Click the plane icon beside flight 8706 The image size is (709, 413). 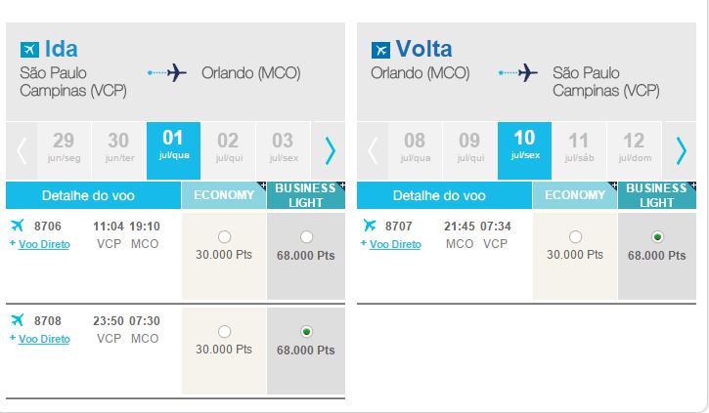[18, 225]
